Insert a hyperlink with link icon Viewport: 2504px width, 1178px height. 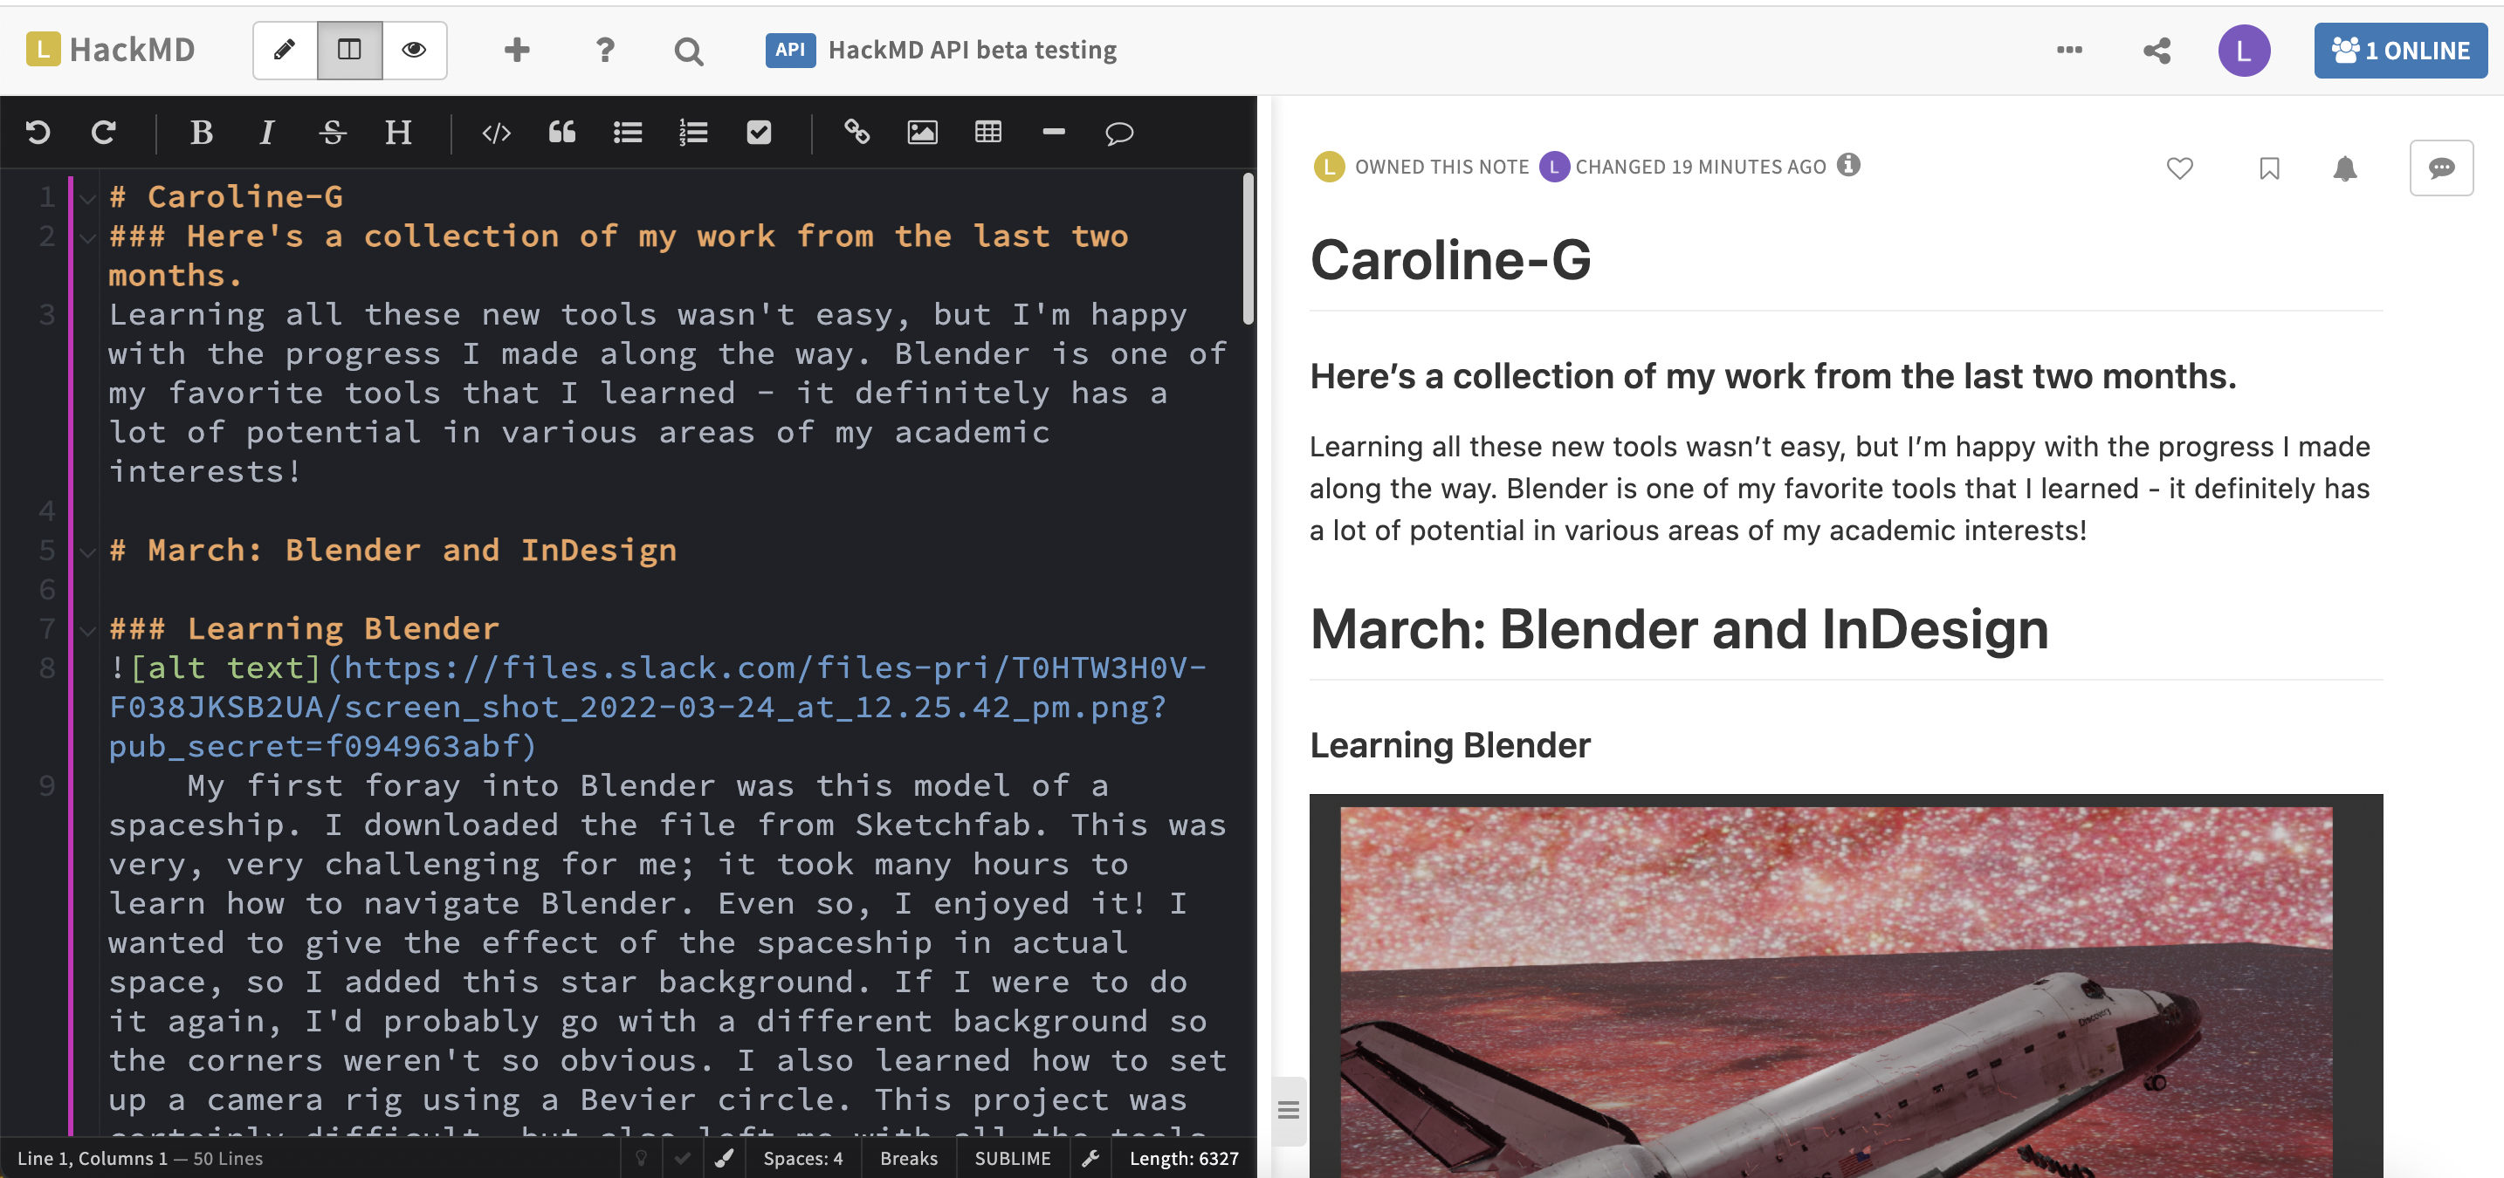click(x=856, y=133)
